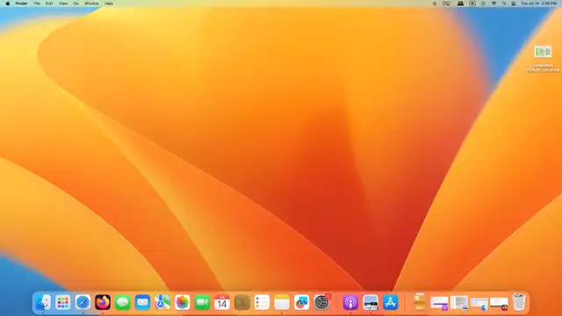
Task: Launch Safari from the Dock
Action: pos(83,302)
